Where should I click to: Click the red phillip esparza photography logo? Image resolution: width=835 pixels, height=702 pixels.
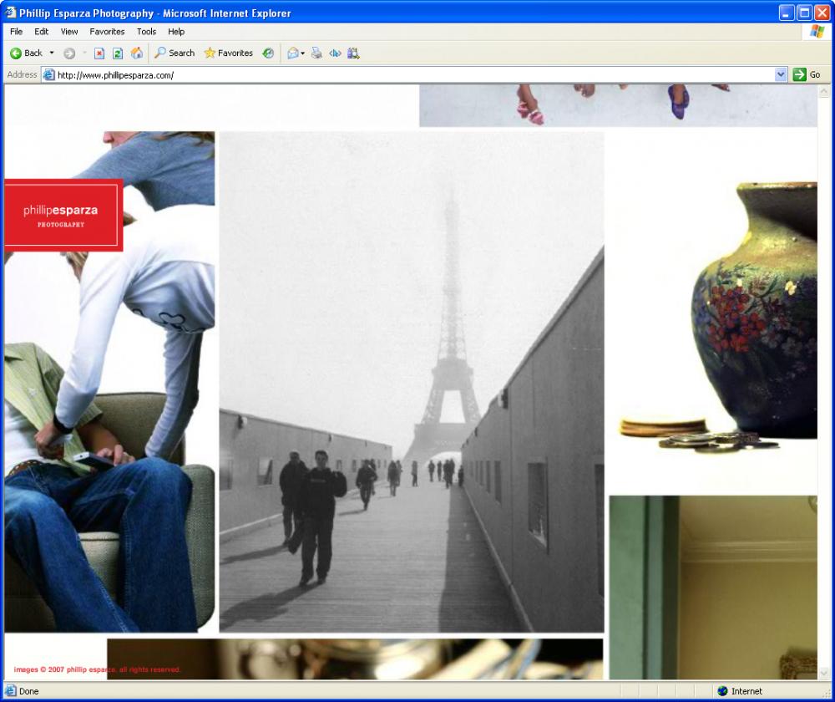[x=63, y=215]
